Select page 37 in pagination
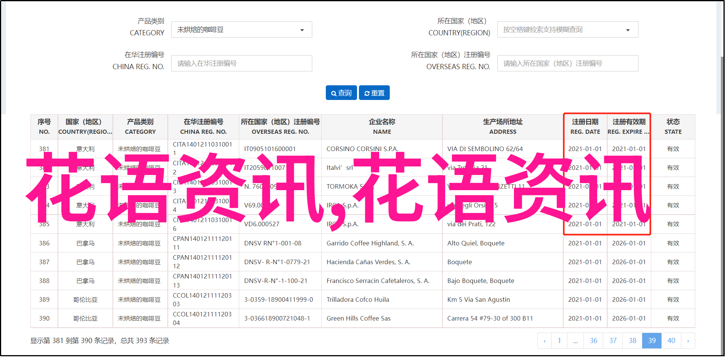The height and width of the screenshot is (357, 725). coord(613,341)
